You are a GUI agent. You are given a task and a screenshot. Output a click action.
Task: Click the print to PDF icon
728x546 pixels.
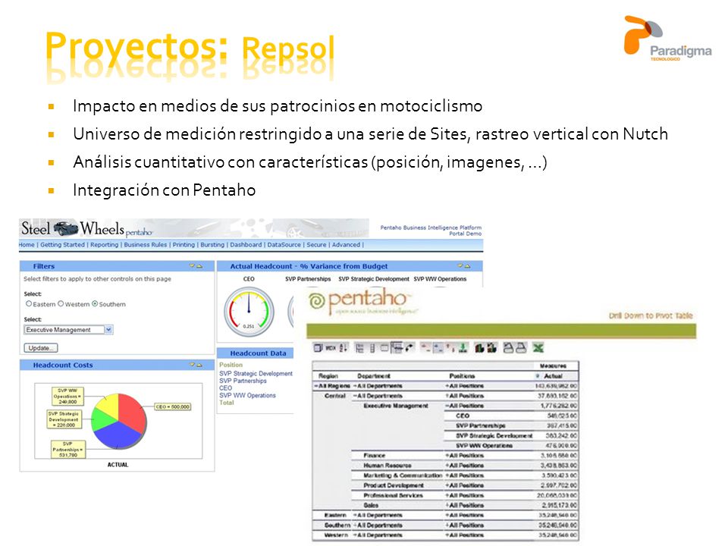tap(521, 348)
